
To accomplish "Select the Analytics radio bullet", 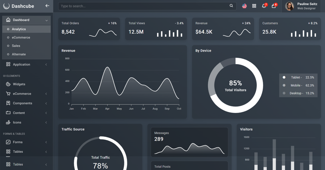I will [x=8, y=29].
